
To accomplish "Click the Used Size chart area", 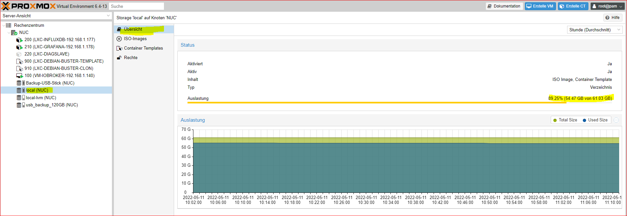I will coord(406,168).
